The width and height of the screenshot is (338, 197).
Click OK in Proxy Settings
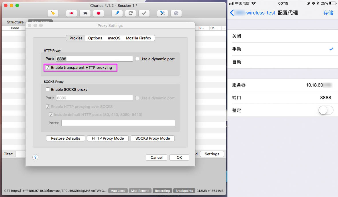pos(179,158)
